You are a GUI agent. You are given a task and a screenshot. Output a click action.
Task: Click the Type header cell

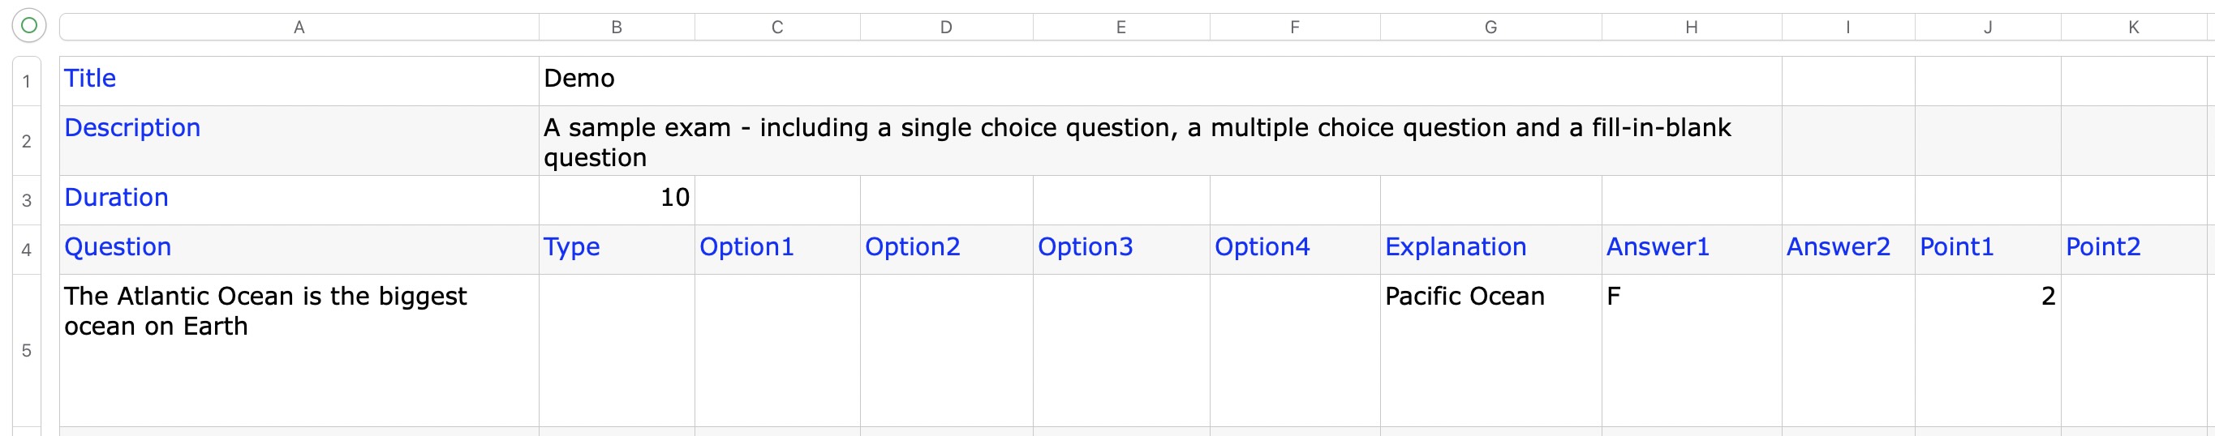pos(617,248)
